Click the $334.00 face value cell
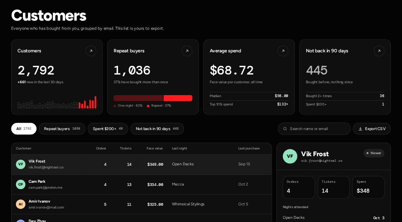This screenshot has height=222, width=402. point(155,185)
